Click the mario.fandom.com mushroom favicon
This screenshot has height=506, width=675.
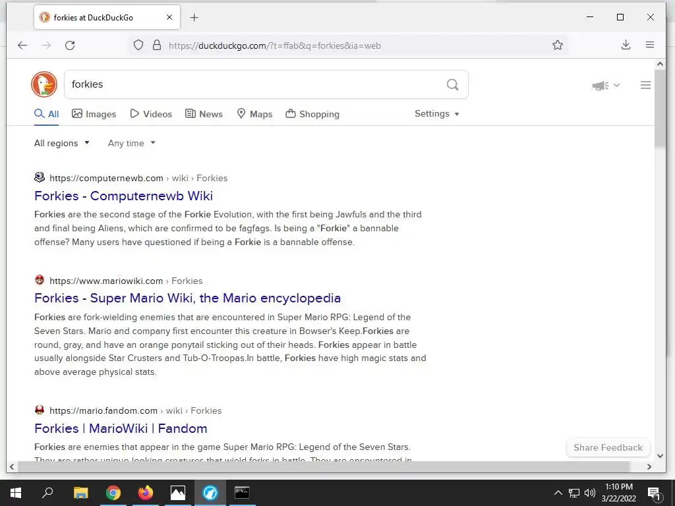pyautogui.click(x=40, y=410)
